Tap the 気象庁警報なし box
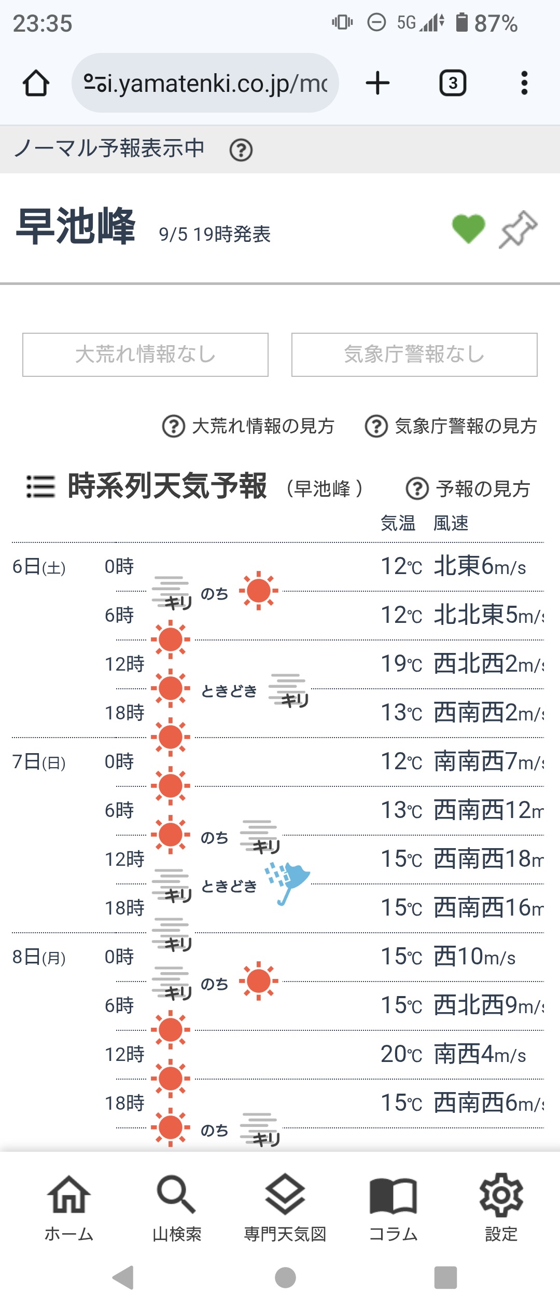Screen dimensions: 560x1308 [414, 355]
